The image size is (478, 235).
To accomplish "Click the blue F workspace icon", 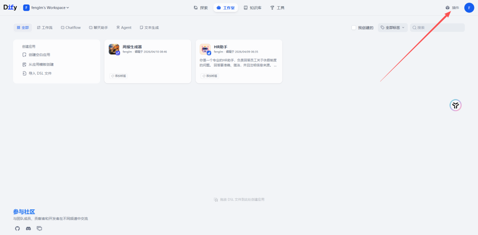I will [26, 8].
